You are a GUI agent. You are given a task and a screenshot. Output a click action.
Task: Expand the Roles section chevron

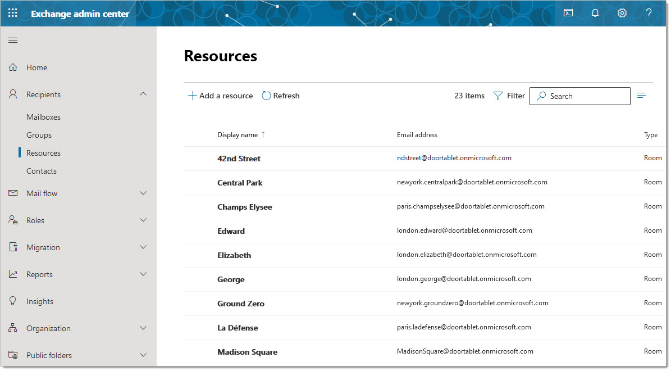pos(143,220)
